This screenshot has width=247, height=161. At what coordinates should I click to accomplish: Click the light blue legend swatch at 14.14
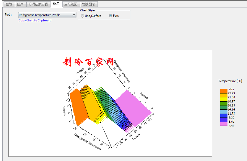click(223, 110)
